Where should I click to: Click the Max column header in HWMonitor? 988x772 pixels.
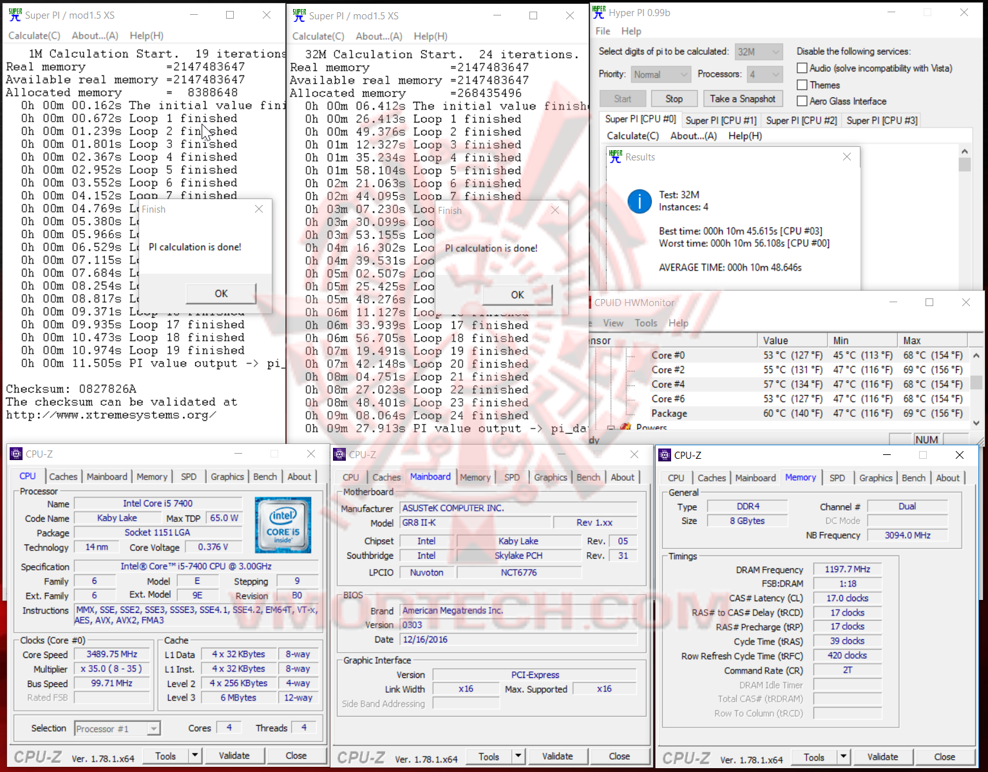click(932, 340)
